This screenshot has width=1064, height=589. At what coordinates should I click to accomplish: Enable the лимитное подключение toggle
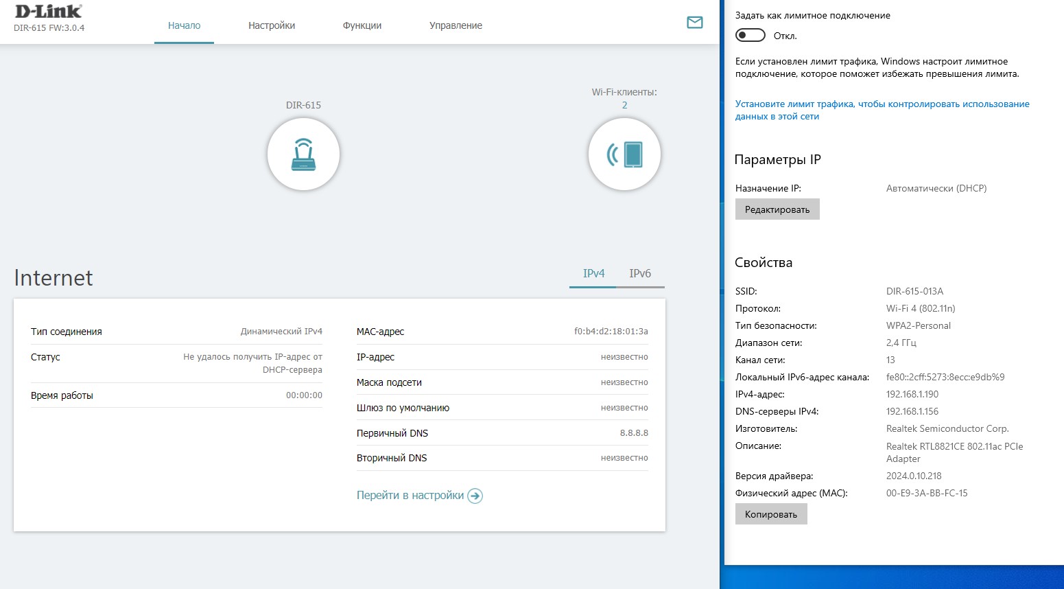(750, 35)
